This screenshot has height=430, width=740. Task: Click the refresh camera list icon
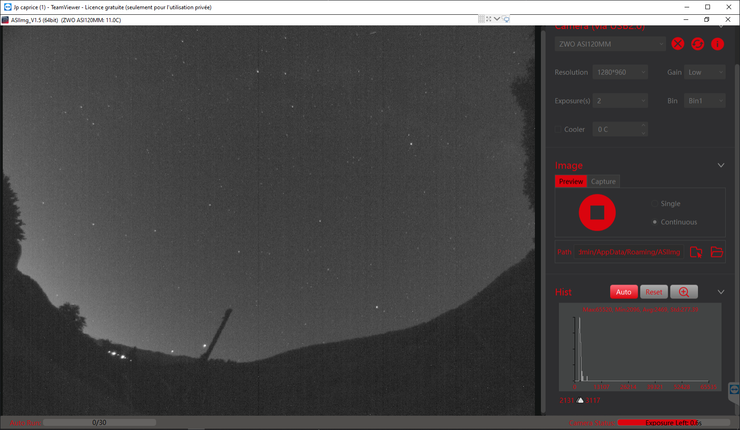(698, 44)
